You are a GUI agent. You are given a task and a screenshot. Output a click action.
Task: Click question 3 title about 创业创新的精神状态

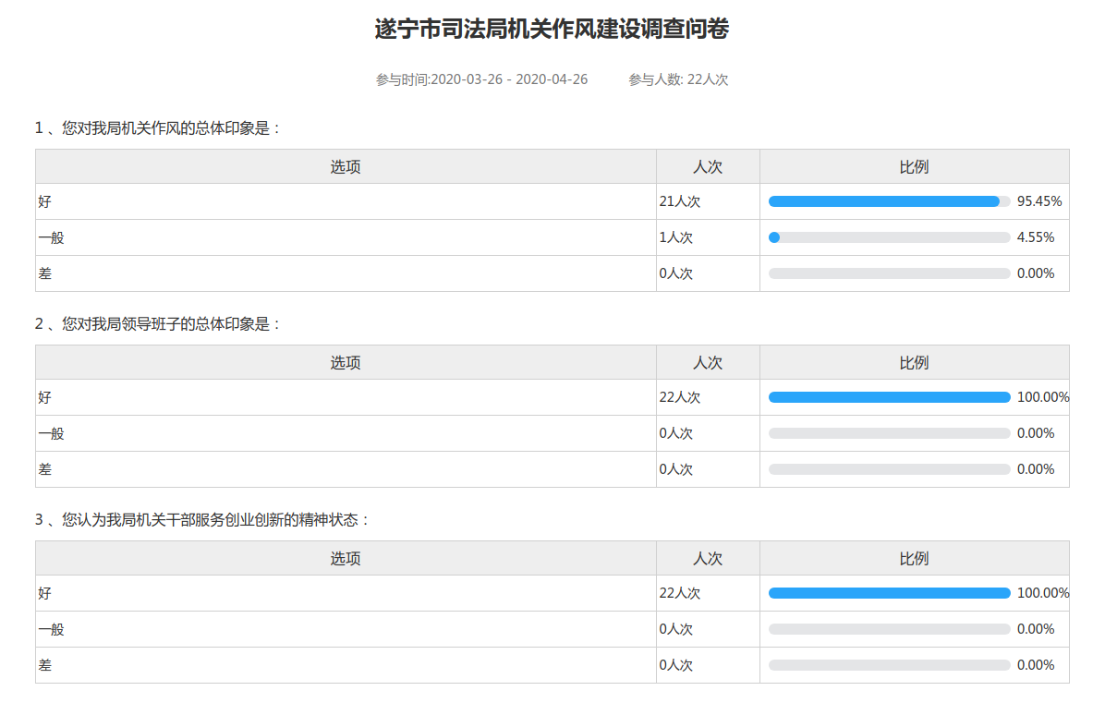[202, 520]
